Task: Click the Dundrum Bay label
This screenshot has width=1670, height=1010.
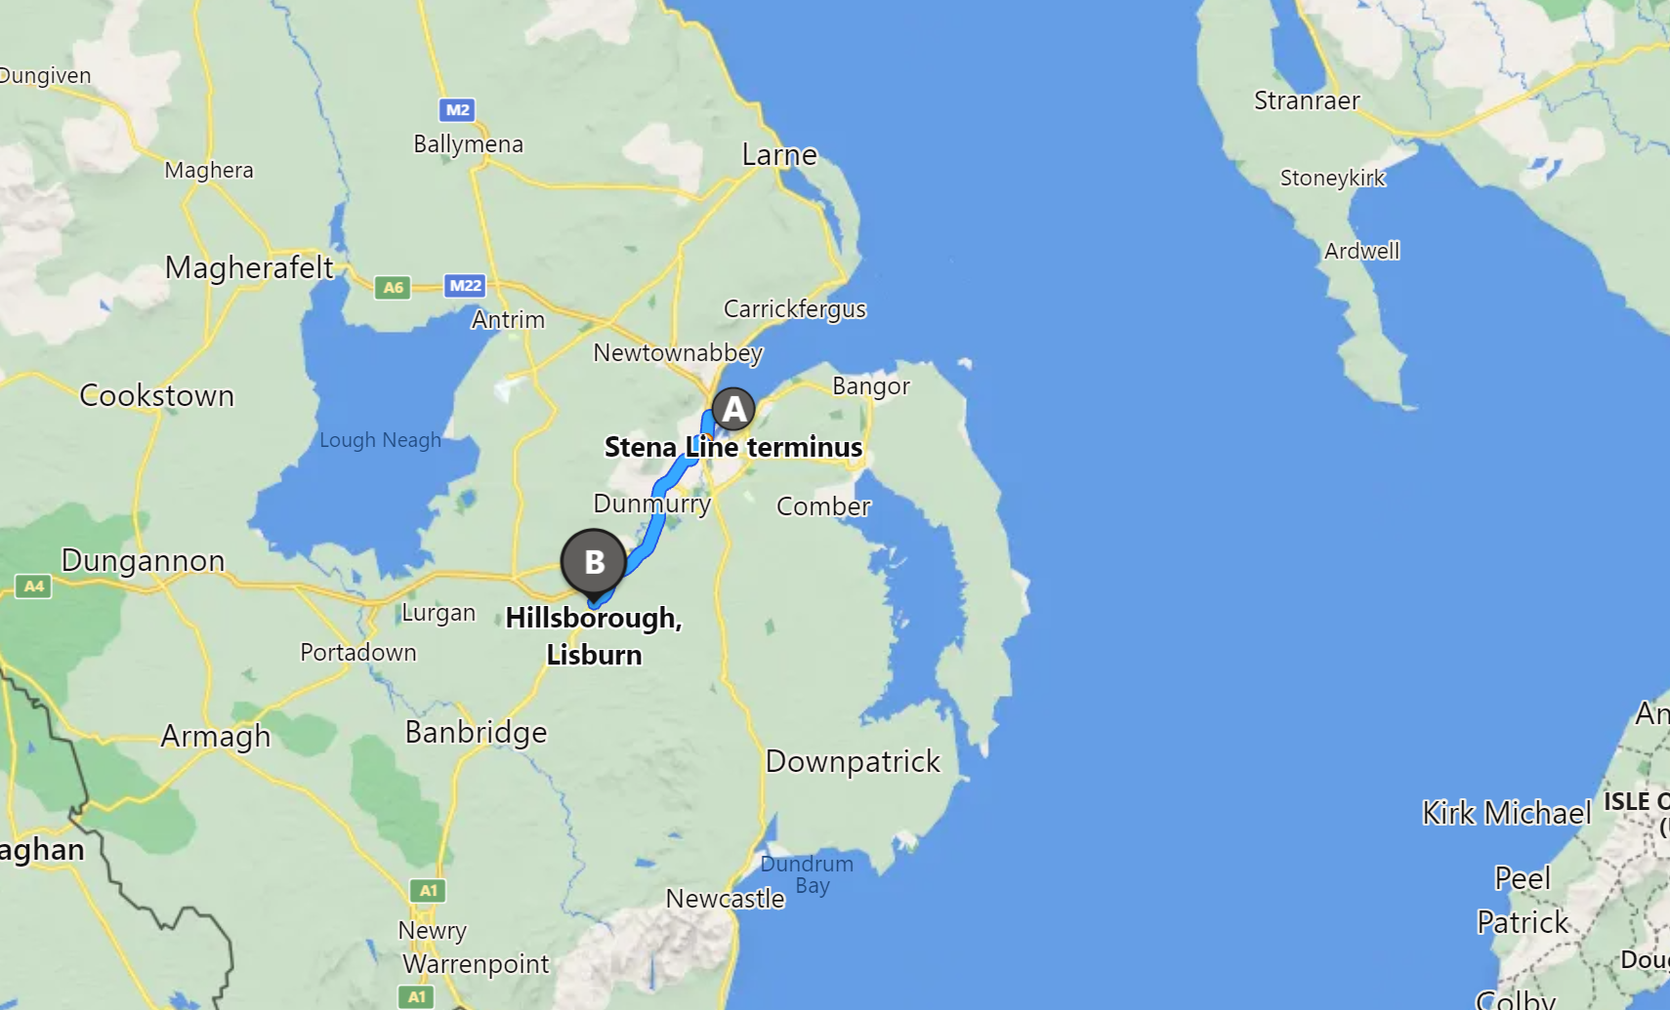Action: click(808, 874)
